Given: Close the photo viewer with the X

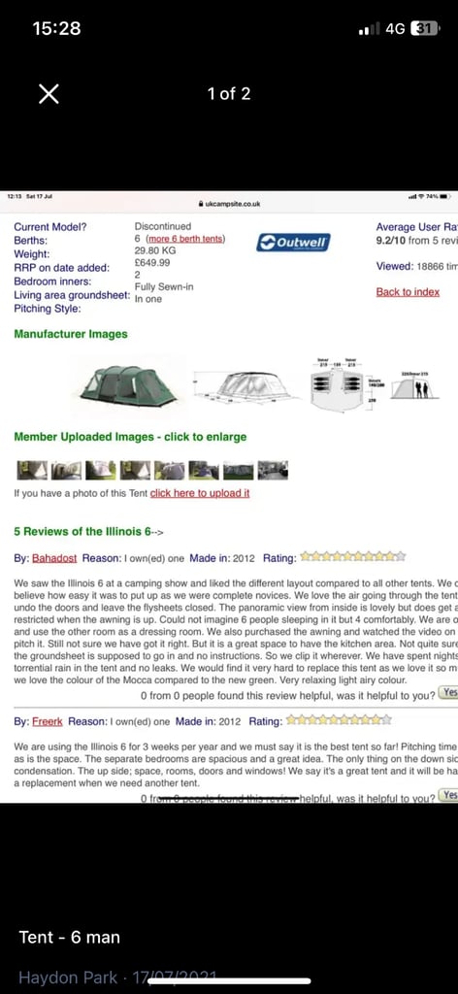Looking at the screenshot, I should tap(49, 94).
